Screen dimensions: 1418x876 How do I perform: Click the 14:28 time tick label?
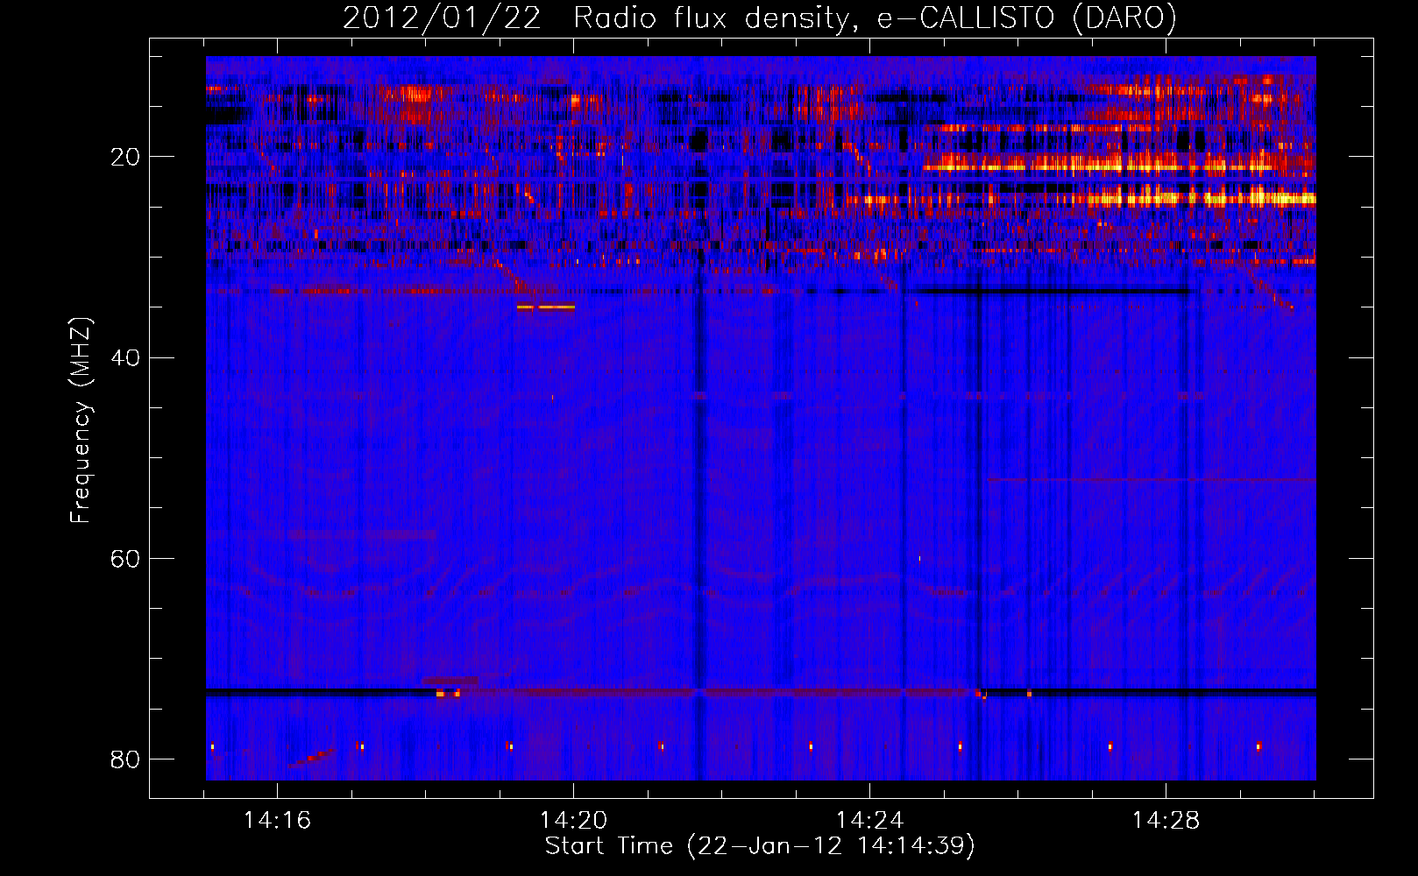coord(1166,821)
